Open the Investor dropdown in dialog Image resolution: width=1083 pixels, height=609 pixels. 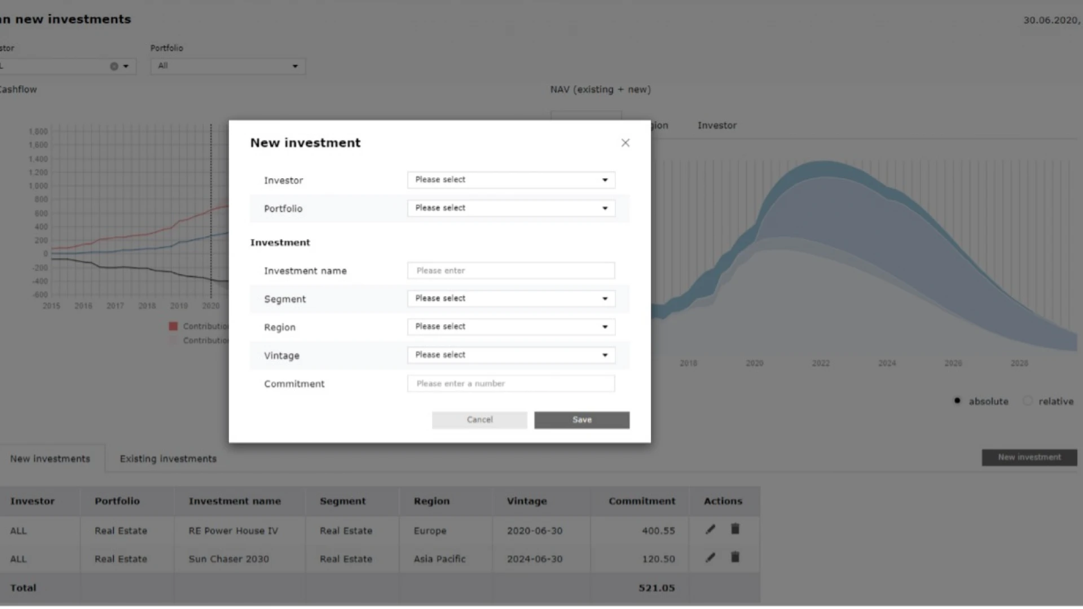point(510,180)
